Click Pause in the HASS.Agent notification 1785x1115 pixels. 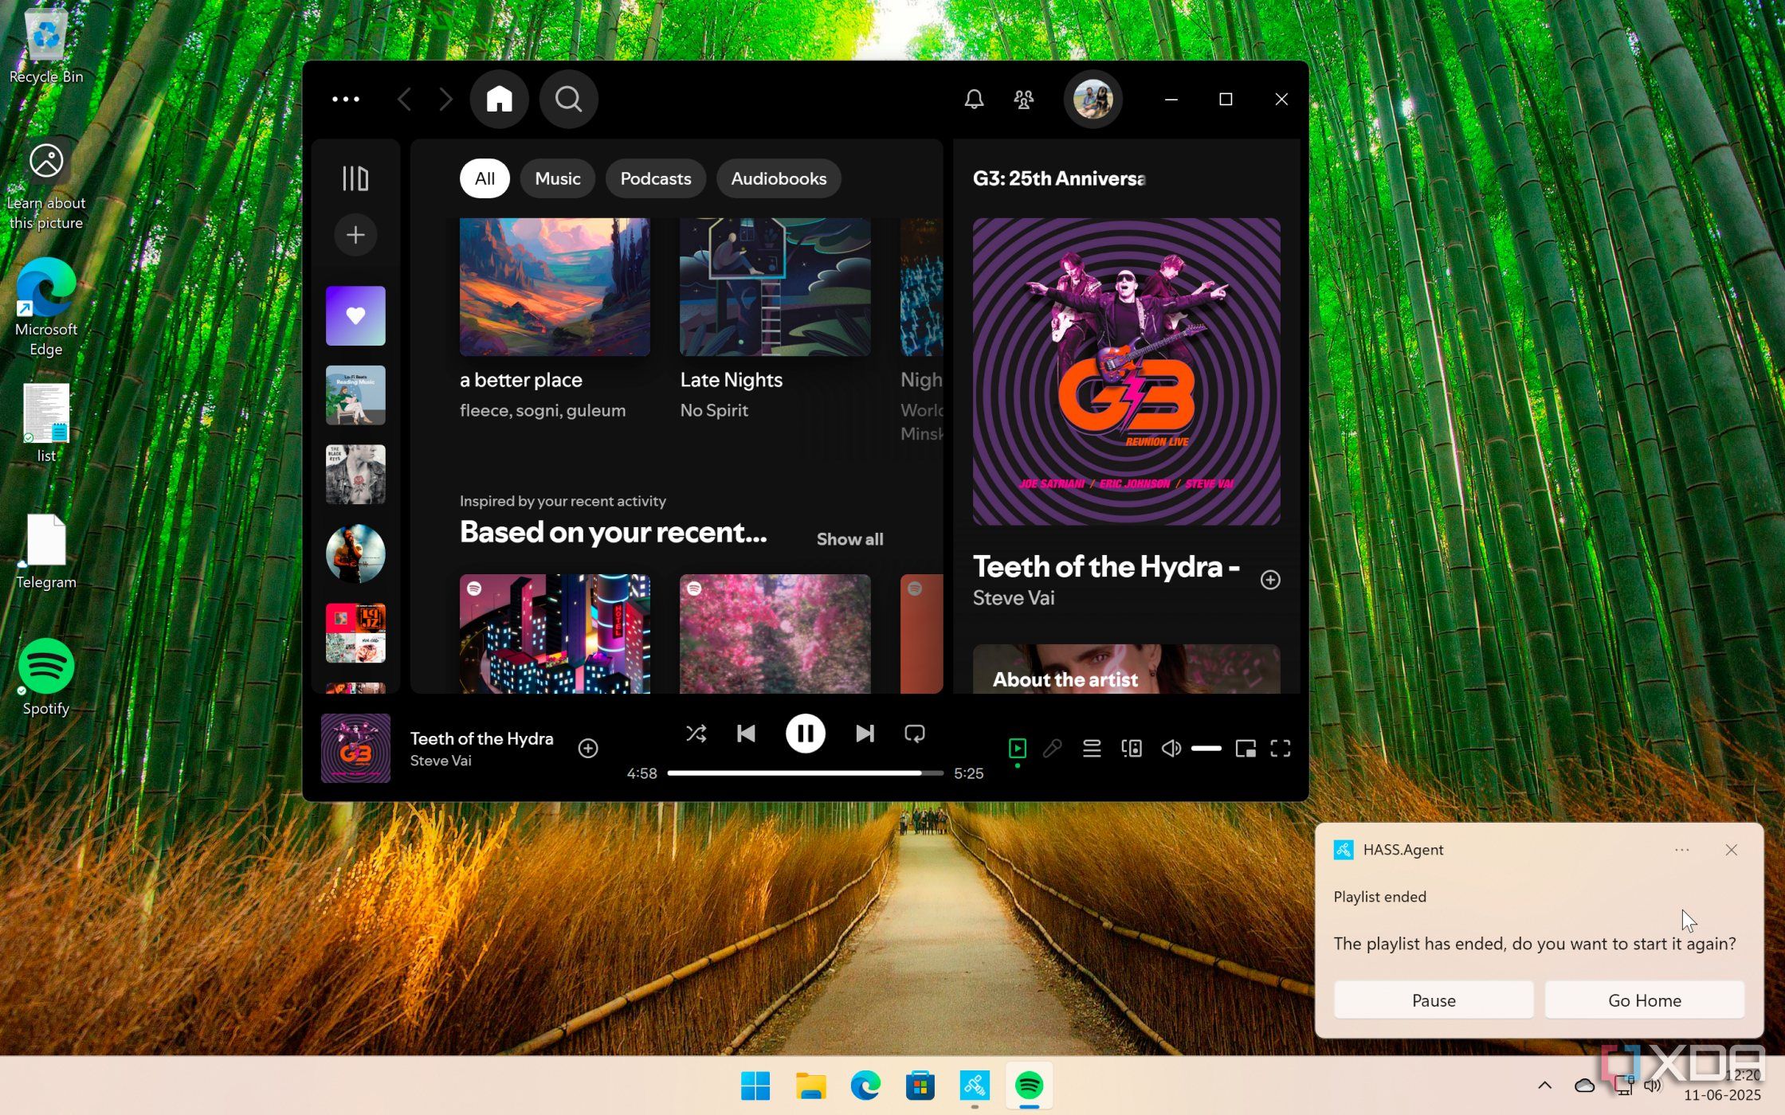1434,1000
